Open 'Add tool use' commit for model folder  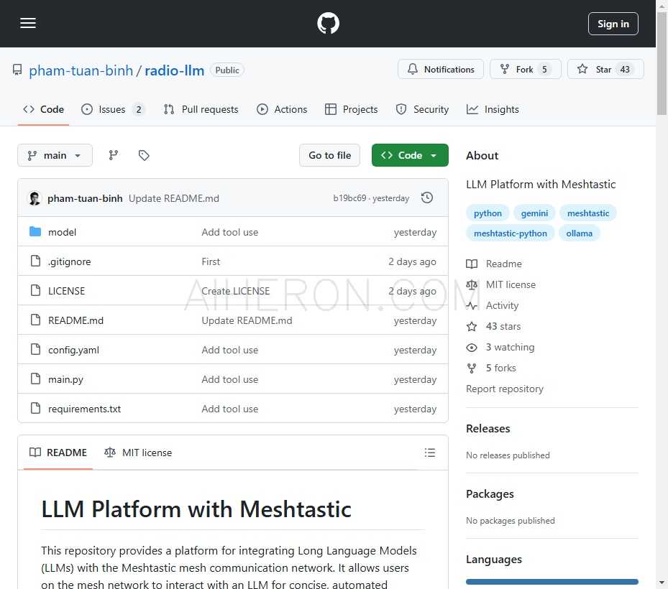point(229,232)
